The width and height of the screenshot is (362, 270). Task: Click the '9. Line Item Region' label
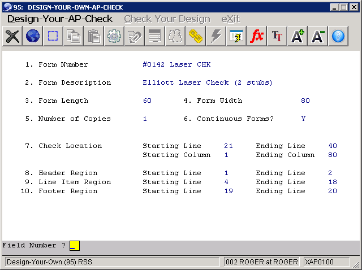coord(68,182)
